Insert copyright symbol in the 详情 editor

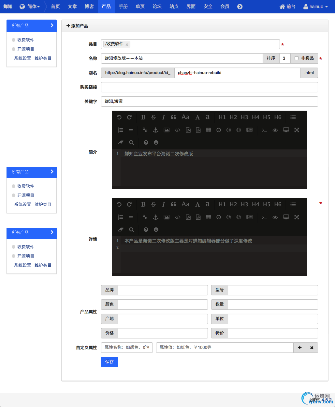click(x=239, y=217)
